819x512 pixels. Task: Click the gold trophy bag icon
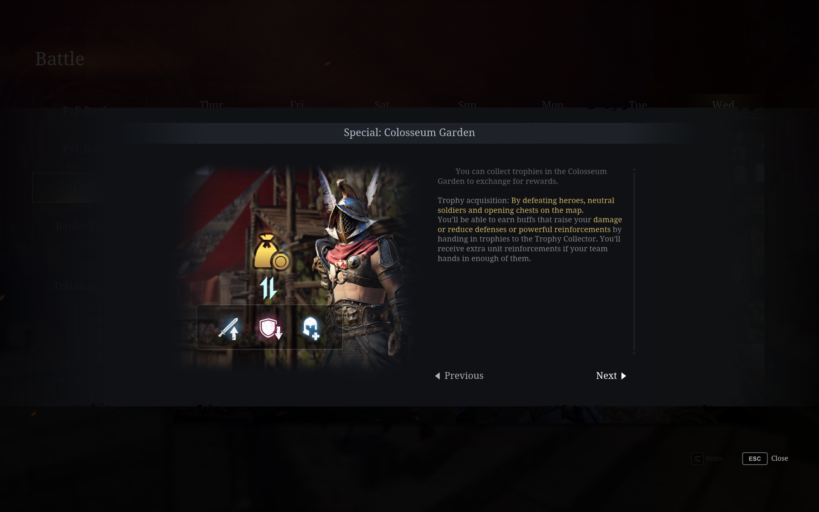[x=272, y=252]
